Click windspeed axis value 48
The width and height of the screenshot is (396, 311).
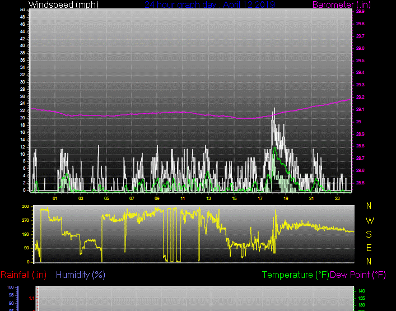(22, 17)
